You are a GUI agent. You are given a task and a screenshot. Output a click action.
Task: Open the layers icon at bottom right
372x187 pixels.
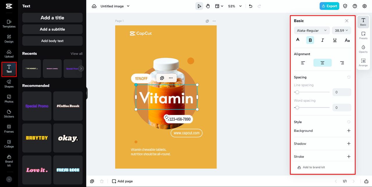(366, 181)
